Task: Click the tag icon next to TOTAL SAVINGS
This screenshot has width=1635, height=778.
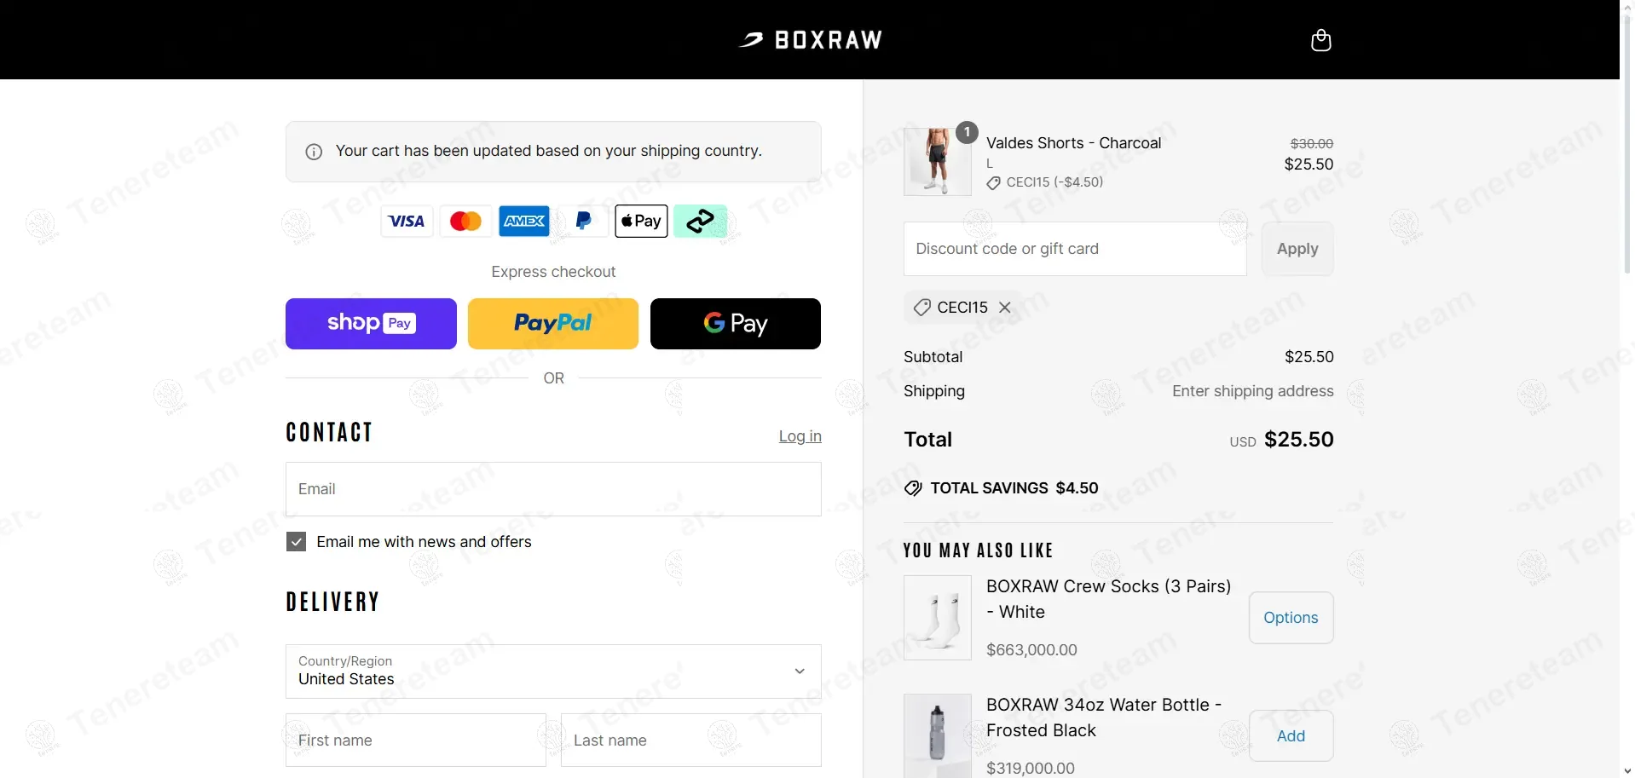Action: point(912,487)
